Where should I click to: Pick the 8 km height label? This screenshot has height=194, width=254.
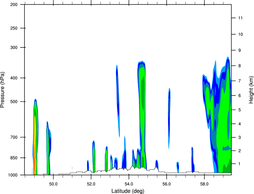click(240, 66)
